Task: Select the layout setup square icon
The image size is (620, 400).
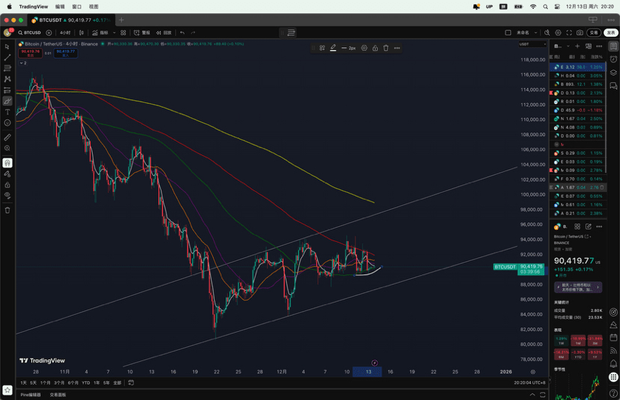Action: click(508, 32)
